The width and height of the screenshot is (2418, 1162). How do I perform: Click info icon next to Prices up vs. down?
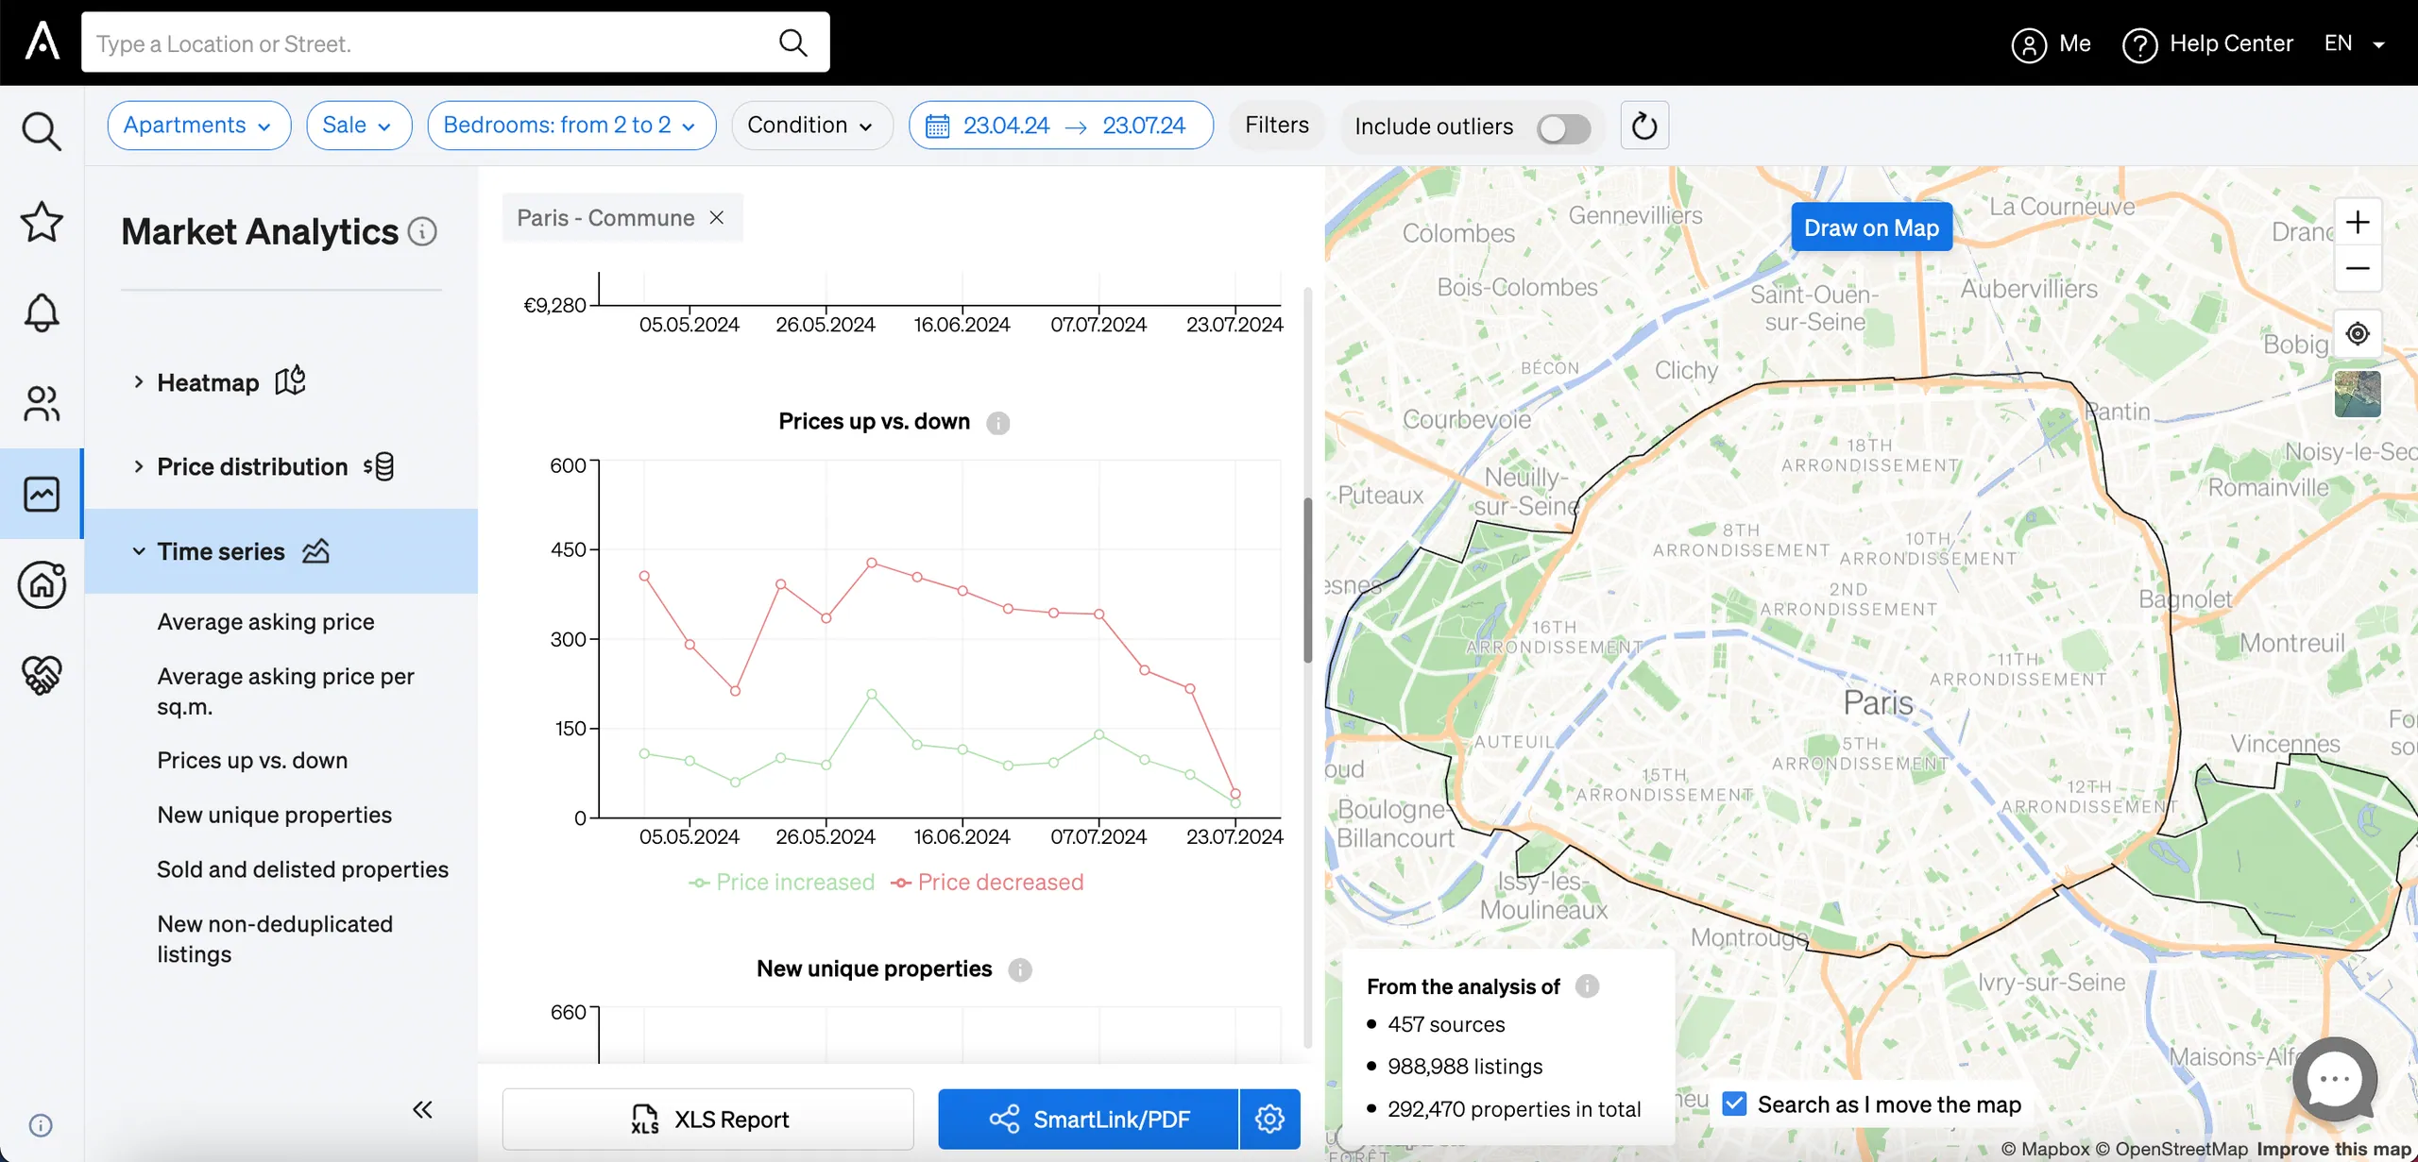(x=997, y=423)
